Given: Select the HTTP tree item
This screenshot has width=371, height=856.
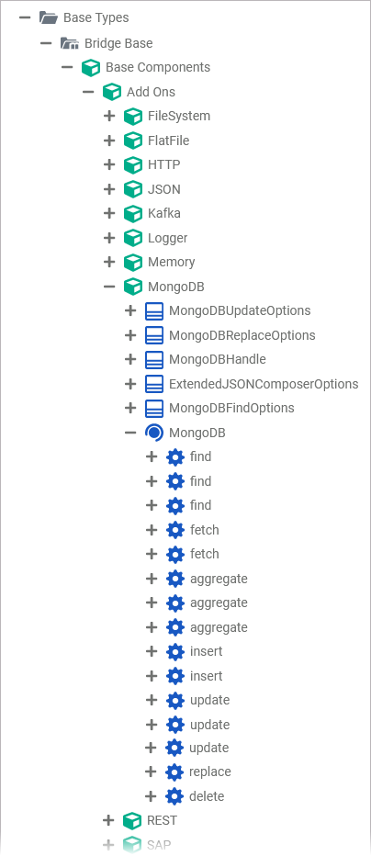Looking at the screenshot, I should (x=163, y=164).
